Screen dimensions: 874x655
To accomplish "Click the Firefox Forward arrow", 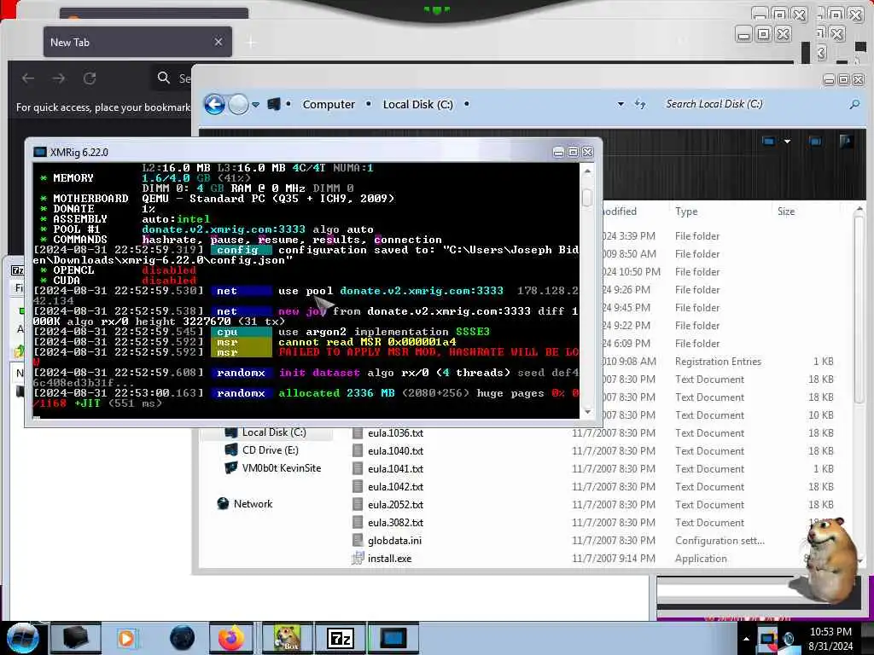I will (x=59, y=78).
